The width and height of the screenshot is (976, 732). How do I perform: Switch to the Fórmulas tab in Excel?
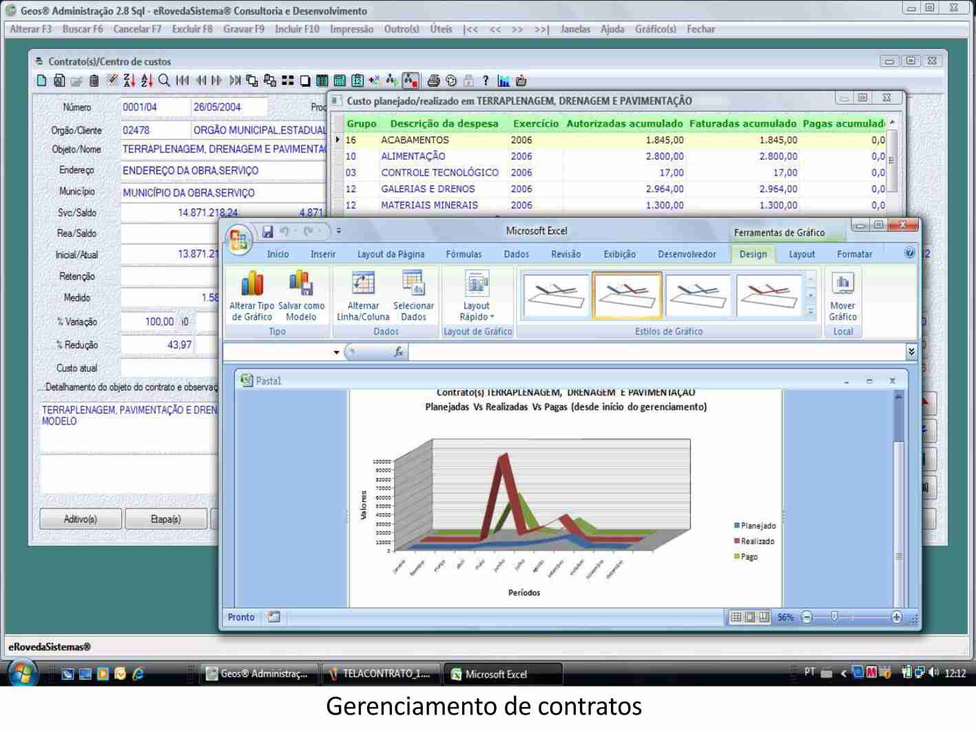click(464, 254)
